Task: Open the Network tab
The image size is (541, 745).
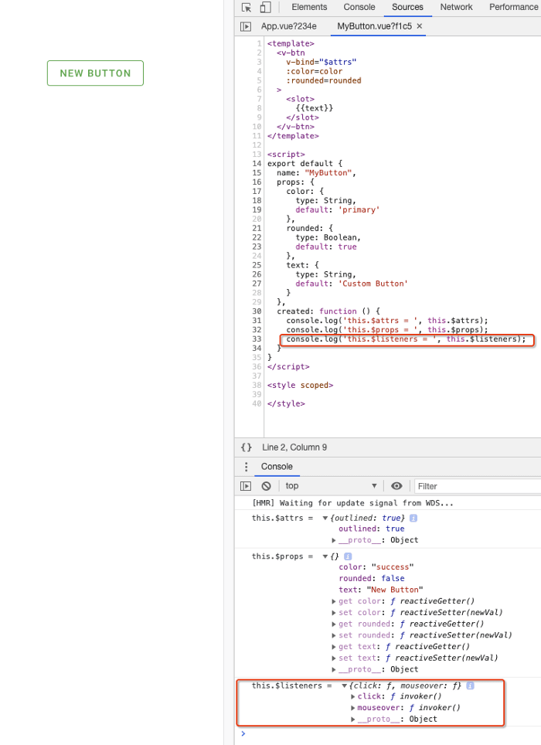Action: coord(456,7)
